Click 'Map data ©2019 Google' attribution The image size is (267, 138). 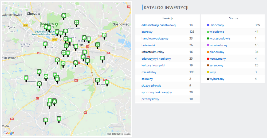pyautogui.click(x=119, y=134)
